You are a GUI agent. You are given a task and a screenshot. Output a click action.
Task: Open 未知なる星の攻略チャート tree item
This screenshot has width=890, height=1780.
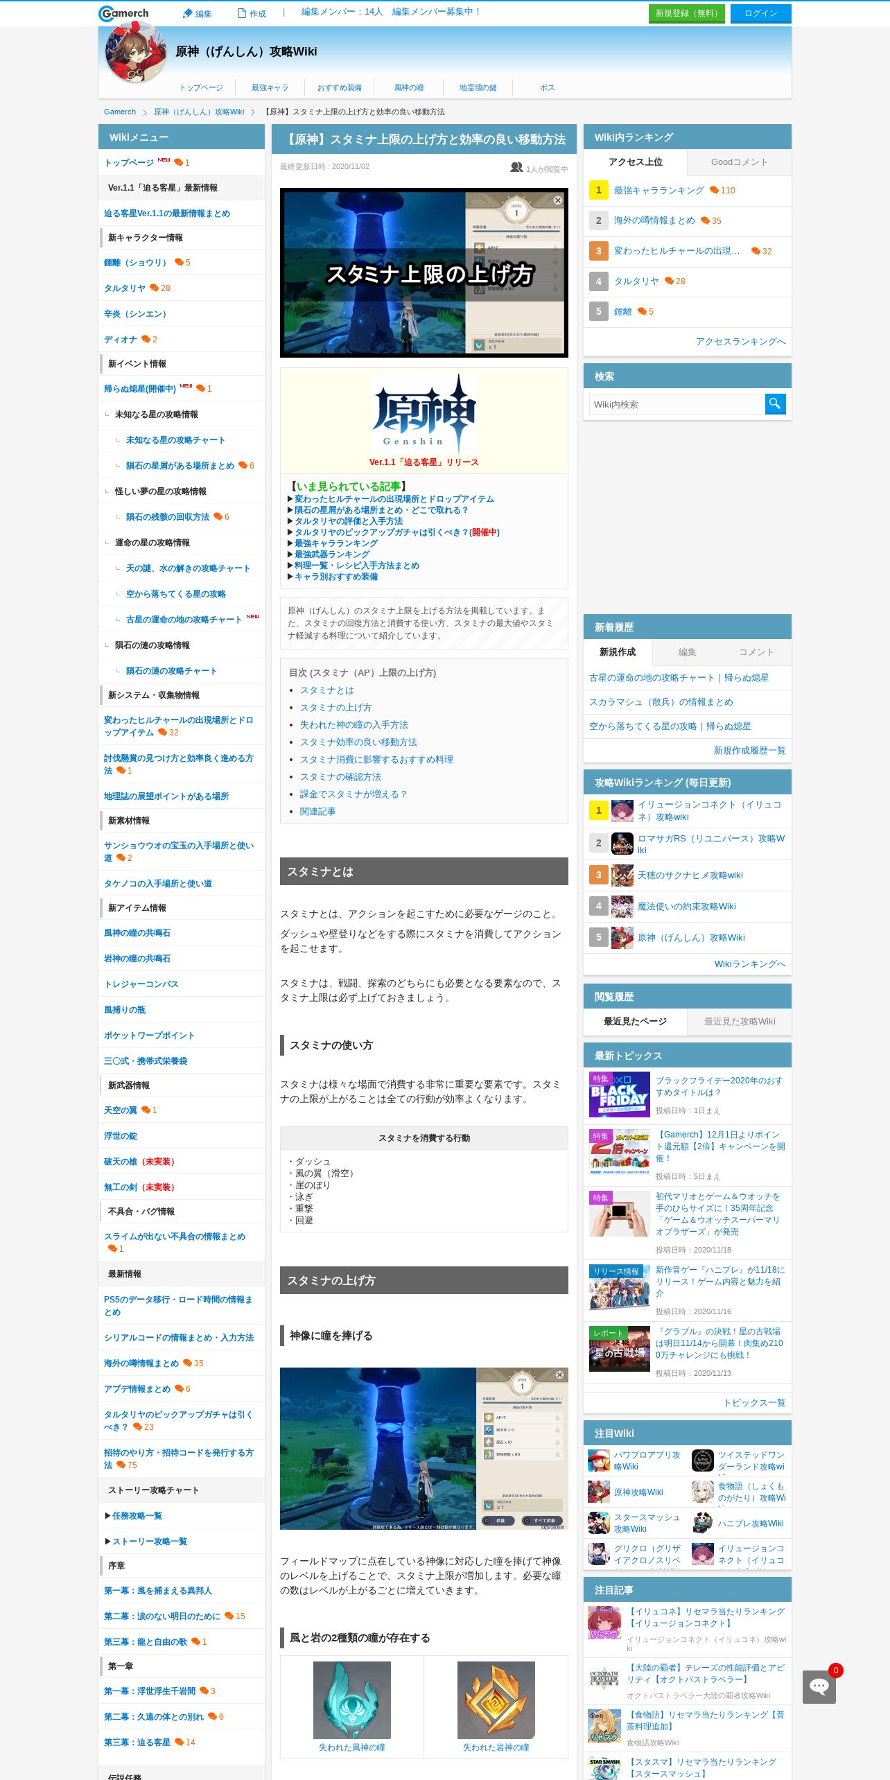pos(175,440)
